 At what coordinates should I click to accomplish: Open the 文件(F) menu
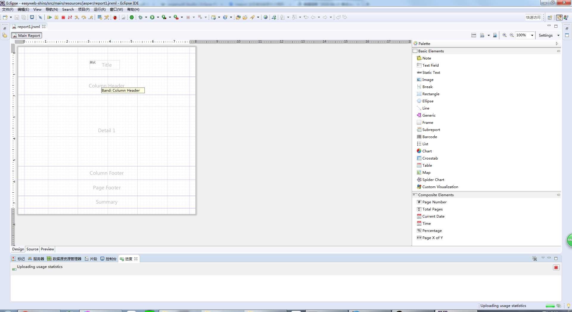[8, 9]
